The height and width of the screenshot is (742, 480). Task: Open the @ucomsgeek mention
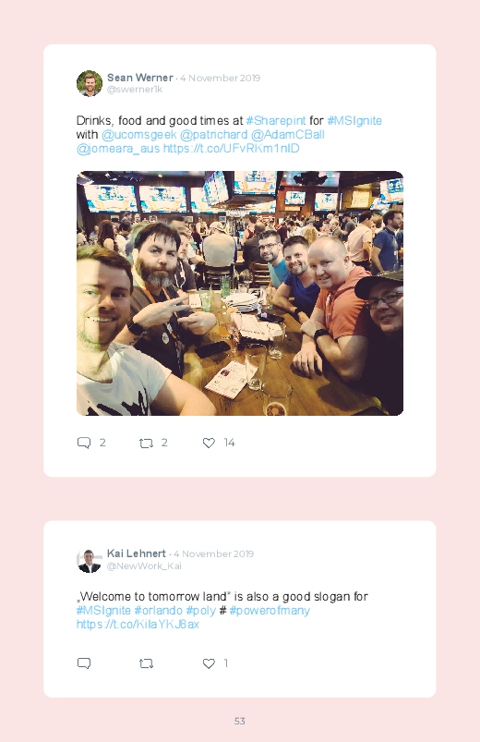coord(139,135)
